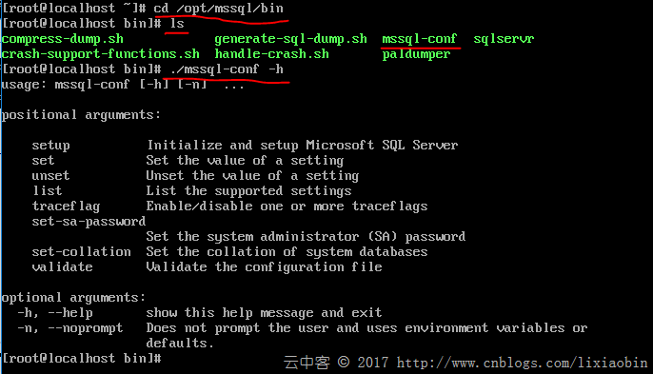Click the sqlservr executable name
The width and height of the screenshot is (653, 374).
point(504,39)
